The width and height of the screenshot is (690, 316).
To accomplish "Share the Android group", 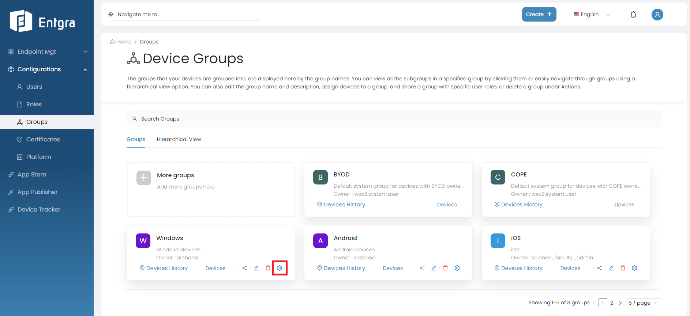I will 422,268.
